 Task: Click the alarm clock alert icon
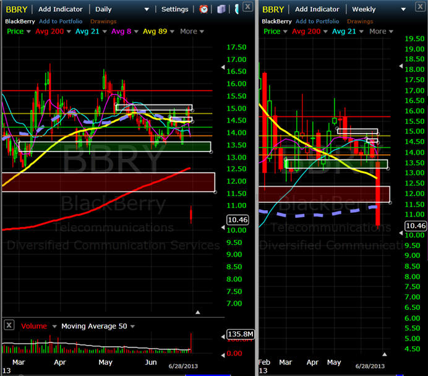[203, 9]
